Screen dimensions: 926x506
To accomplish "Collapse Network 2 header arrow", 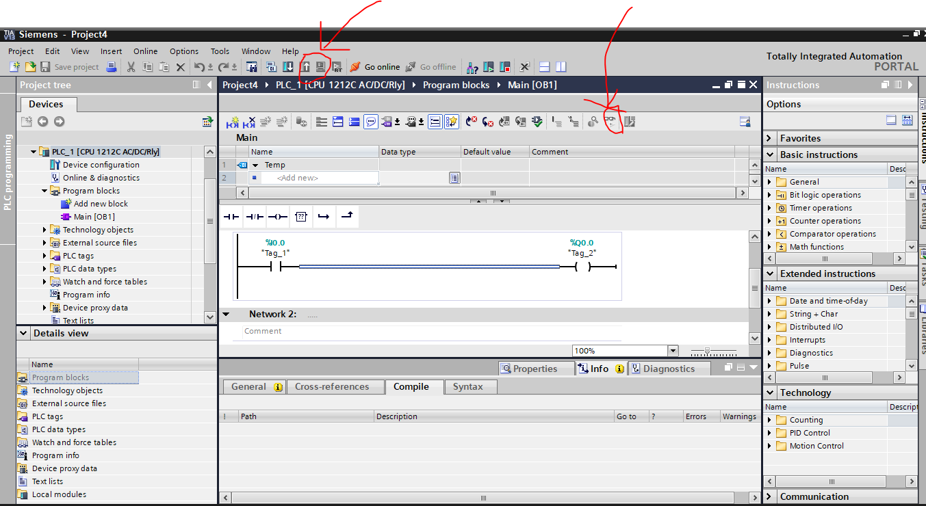I will (226, 315).
